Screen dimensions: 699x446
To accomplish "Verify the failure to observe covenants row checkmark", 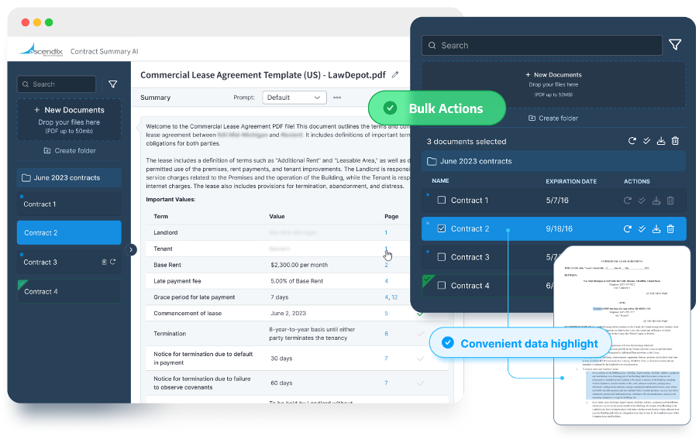I will tap(420, 383).
